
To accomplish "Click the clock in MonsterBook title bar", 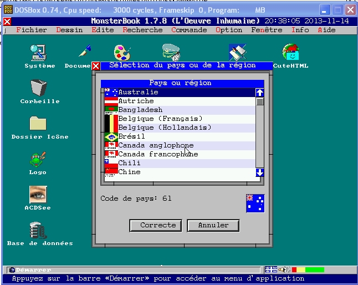I will click(306, 21).
